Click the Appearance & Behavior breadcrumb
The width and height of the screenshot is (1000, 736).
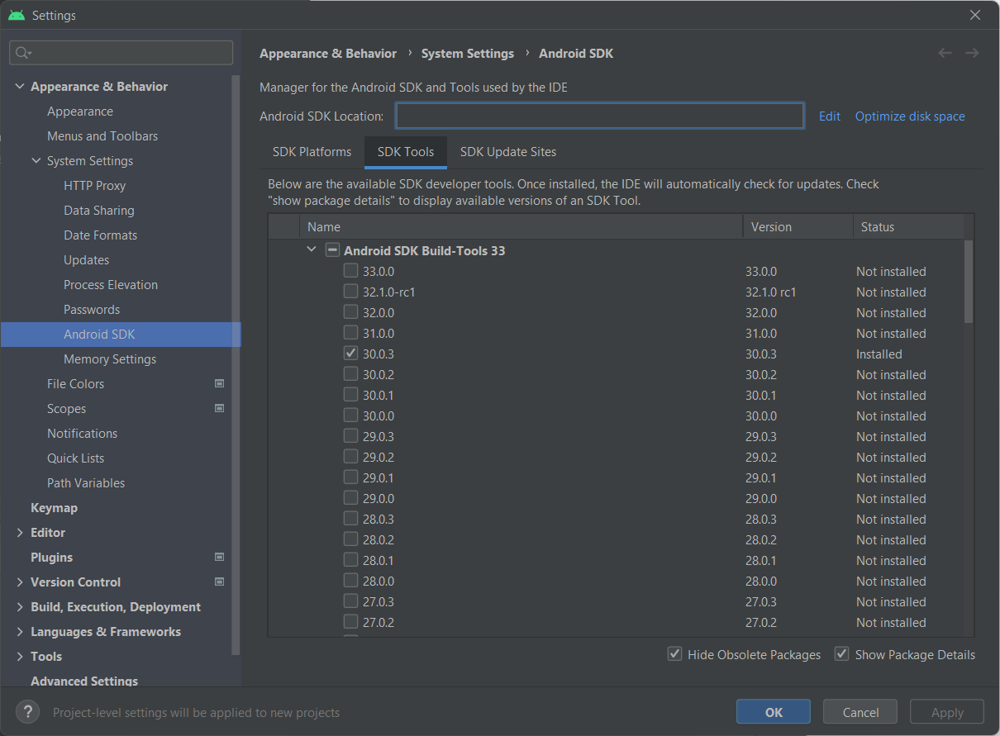[328, 53]
